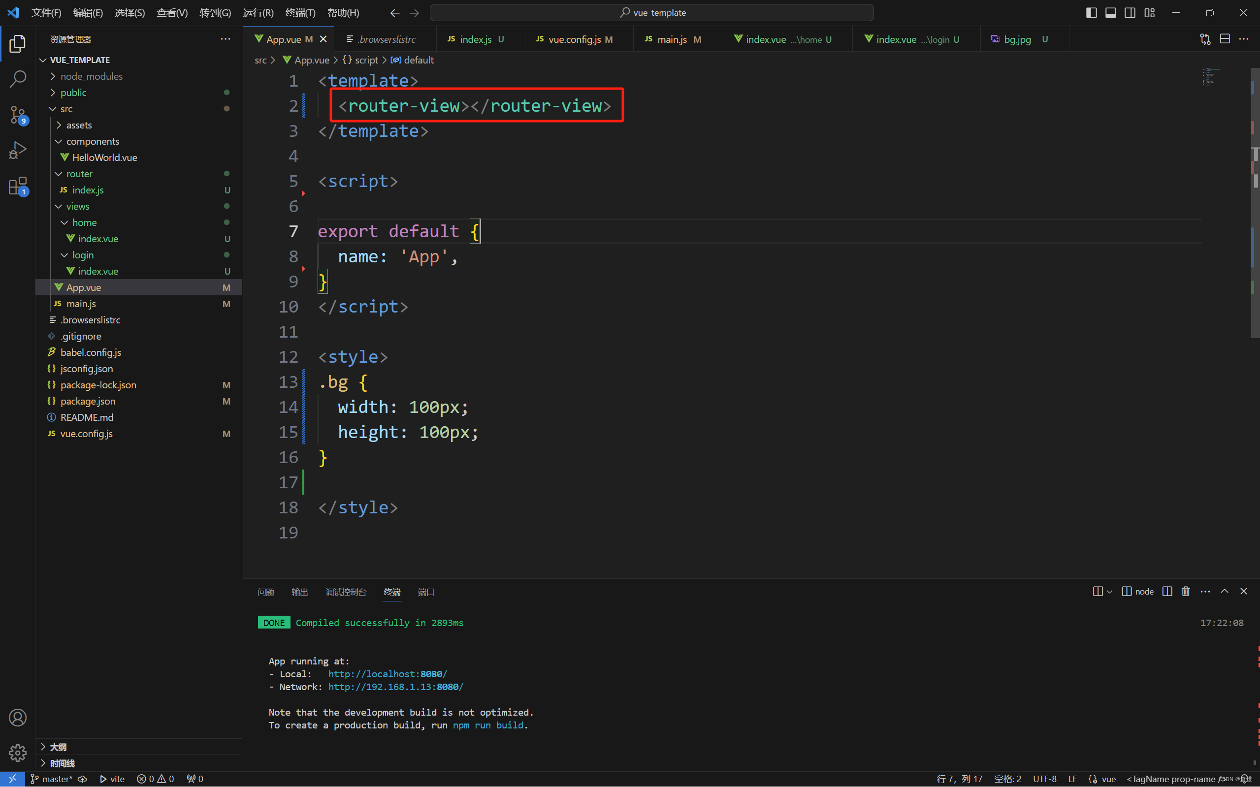Viewport: 1260px width, 787px height.
Task: Collapse the components folder
Action: coord(138,141)
